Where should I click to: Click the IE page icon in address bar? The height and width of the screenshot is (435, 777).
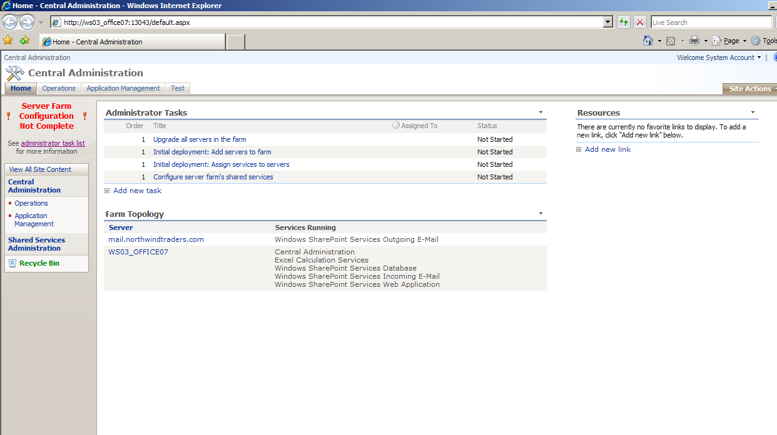pos(56,22)
